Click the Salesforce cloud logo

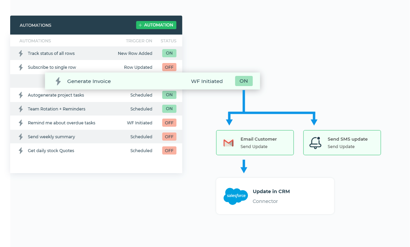[x=236, y=196]
